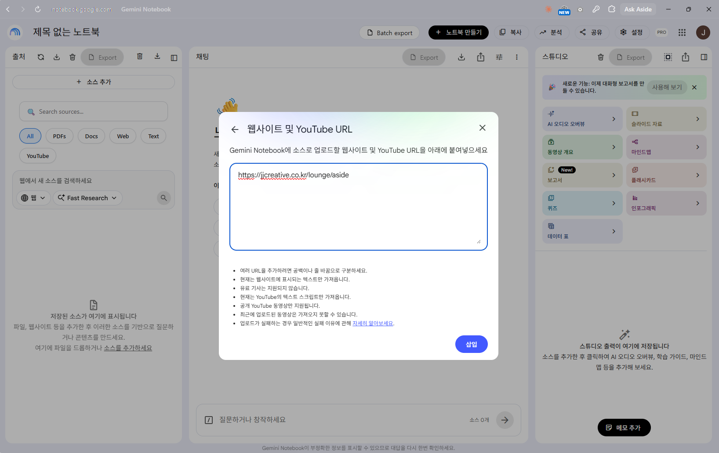Image resolution: width=719 pixels, height=453 pixels.
Task: Open the 자세히 알아보세요 link
Action: [x=373, y=324]
